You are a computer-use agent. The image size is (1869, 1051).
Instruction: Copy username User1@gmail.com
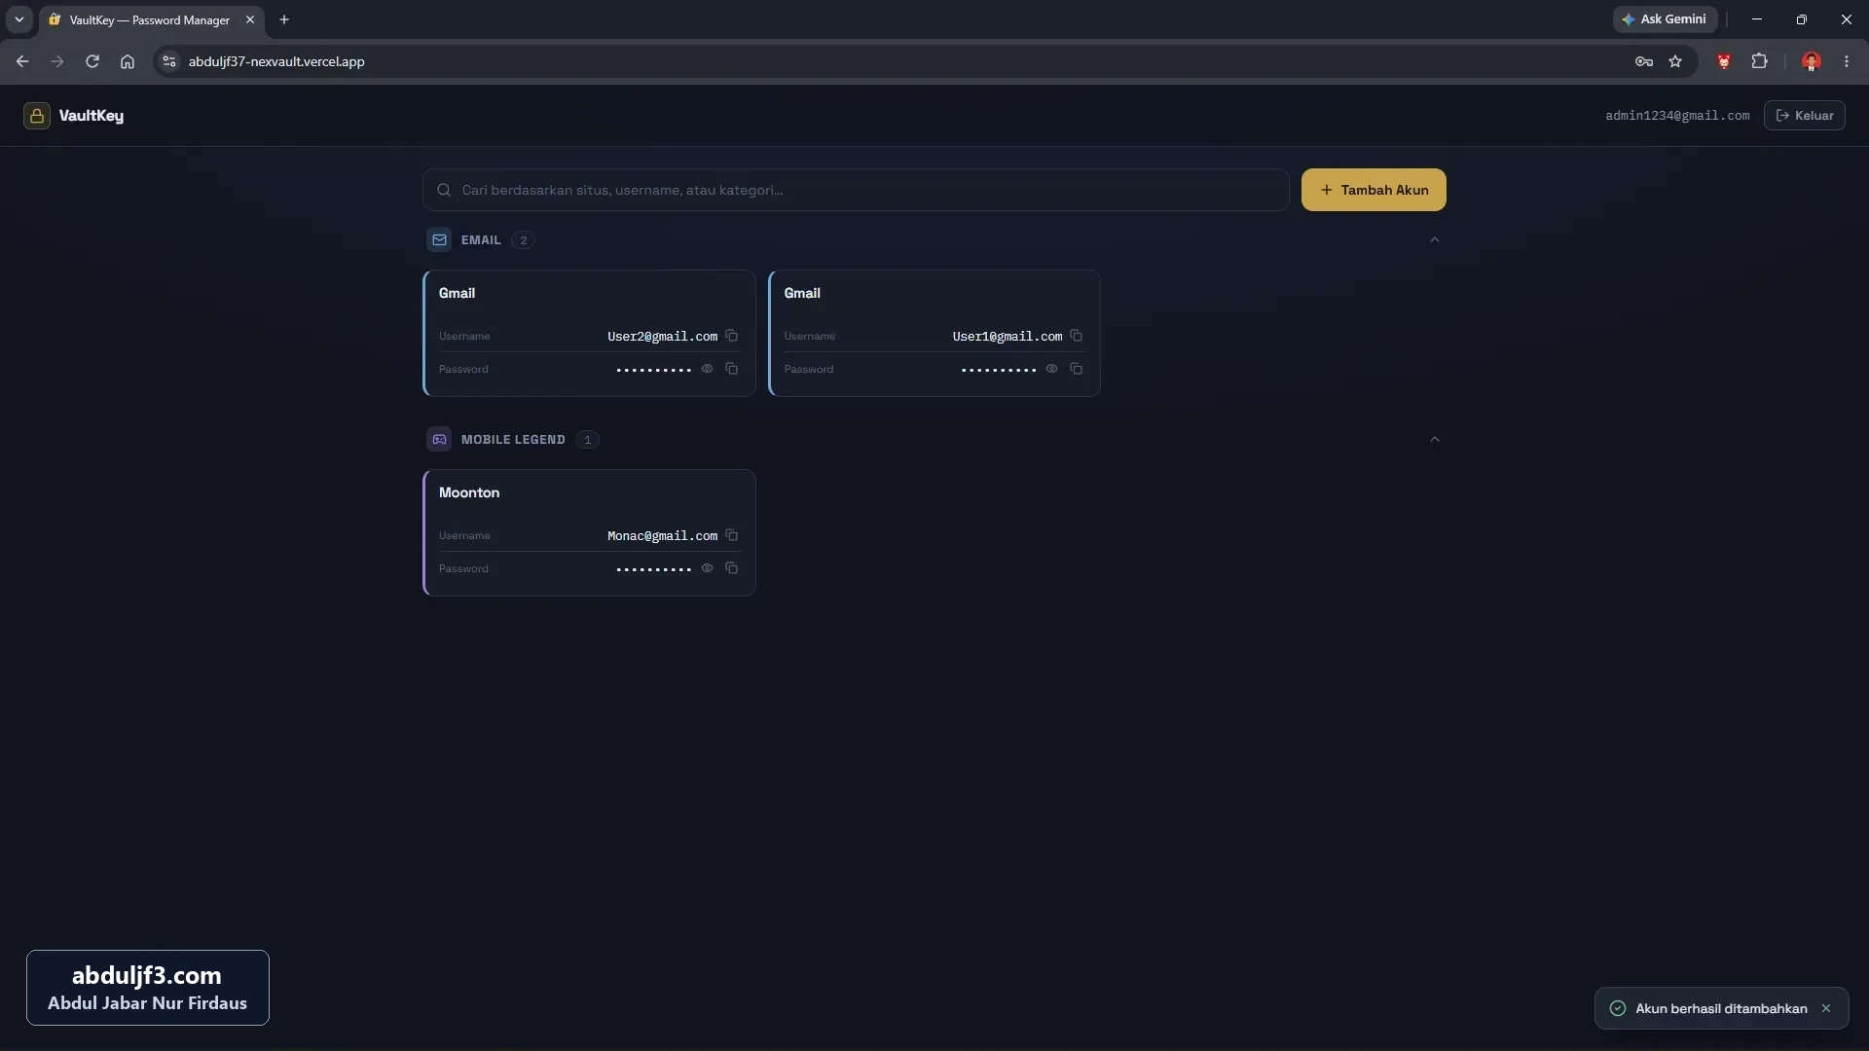click(x=1076, y=336)
